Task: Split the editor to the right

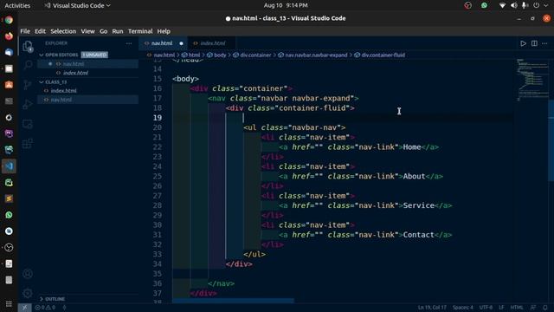Action: click(534, 43)
